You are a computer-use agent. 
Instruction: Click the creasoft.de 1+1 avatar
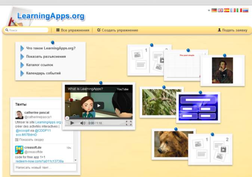click(x=19, y=150)
